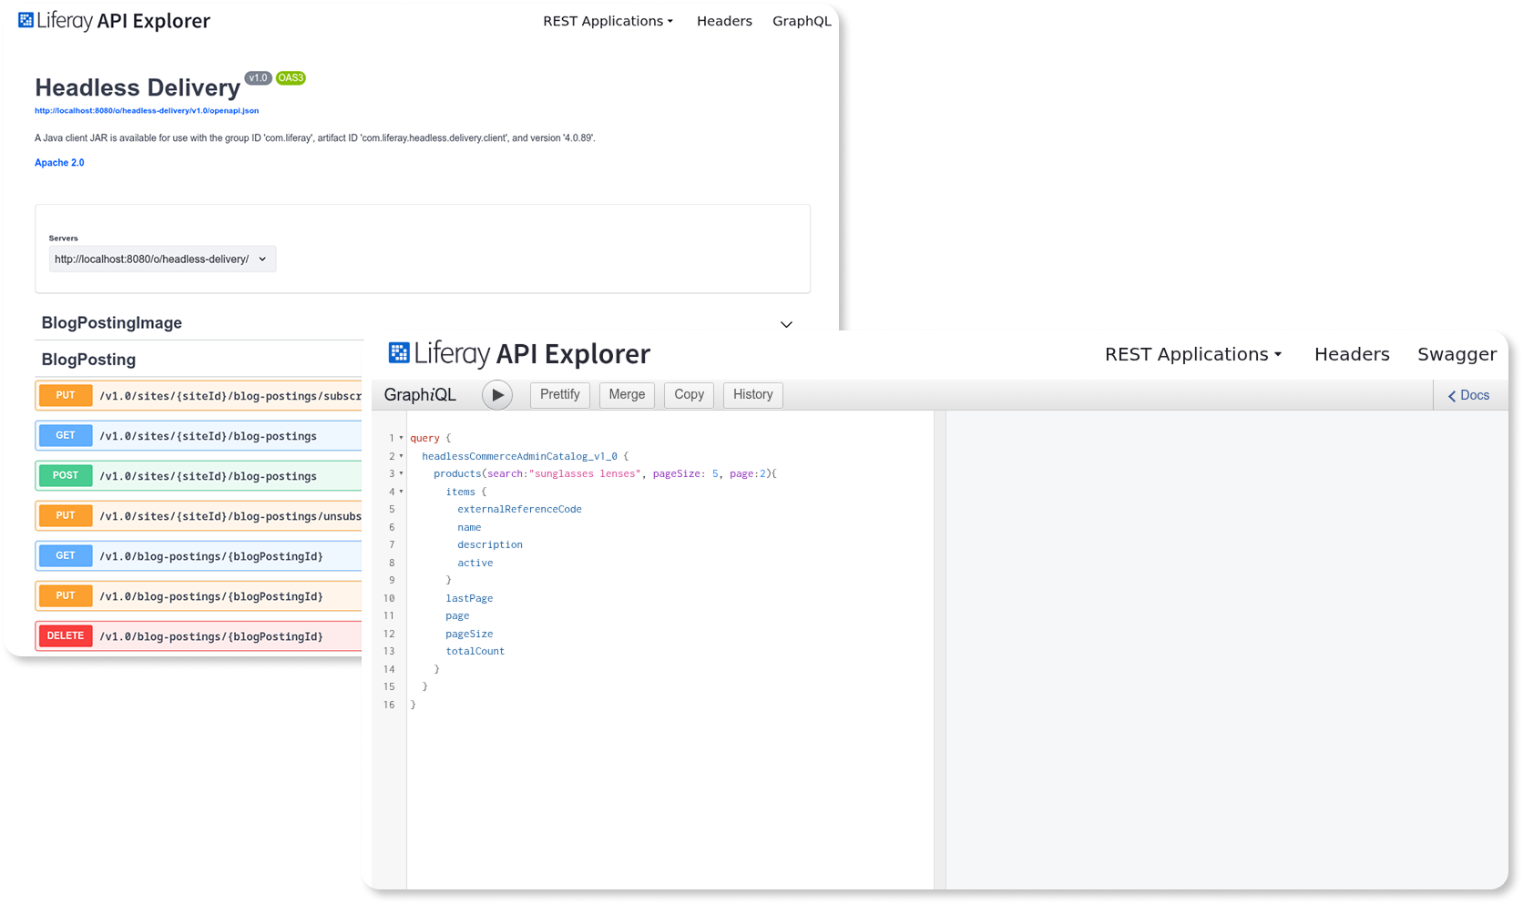
Task: Switch to Swagger from the GraphiQL window
Action: 1457,354
